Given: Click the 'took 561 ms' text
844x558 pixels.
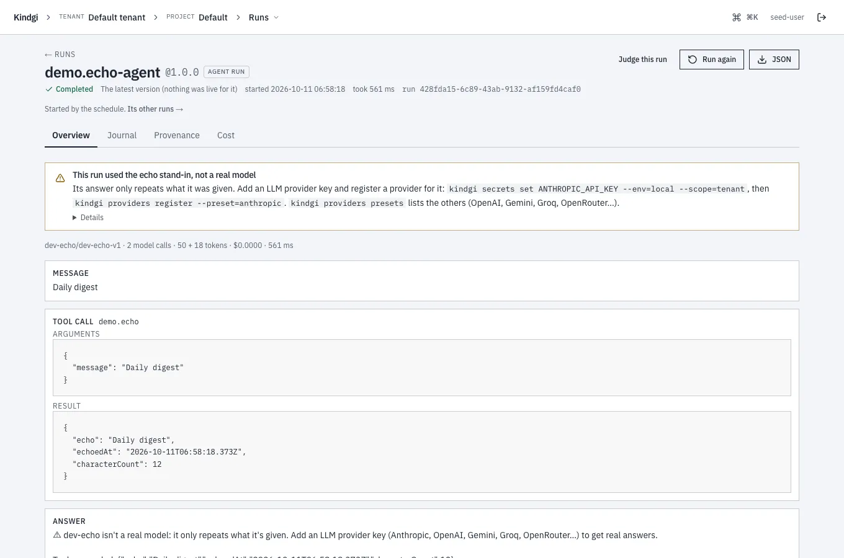Looking at the screenshot, I should pyautogui.click(x=374, y=89).
